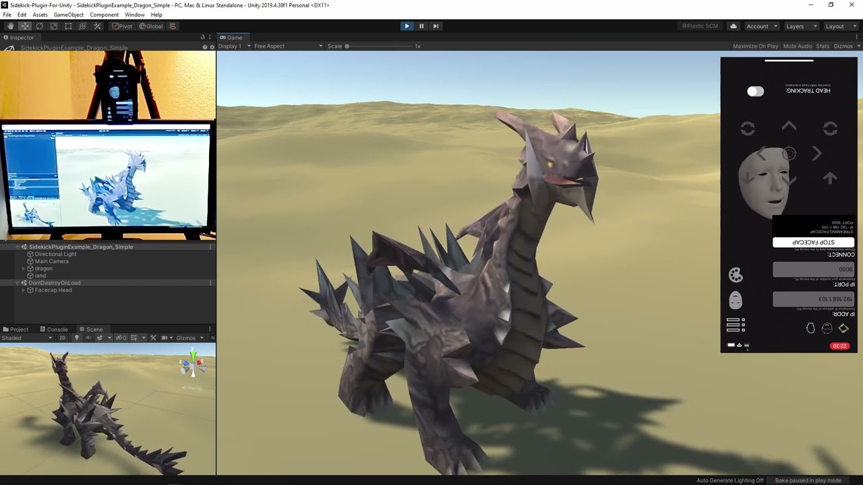Toggle Pivot/Center handle position

tap(122, 26)
